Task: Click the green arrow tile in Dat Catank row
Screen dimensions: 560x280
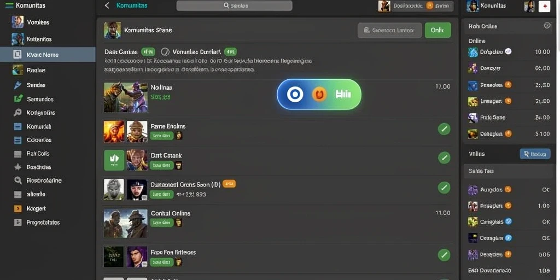Action: coord(114,160)
